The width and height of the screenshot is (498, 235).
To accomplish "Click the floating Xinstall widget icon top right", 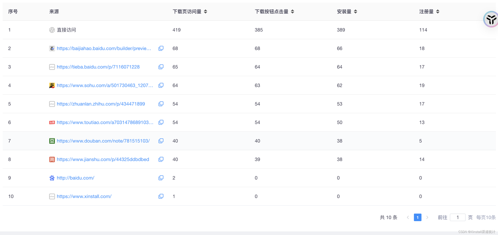I will click(x=491, y=19).
